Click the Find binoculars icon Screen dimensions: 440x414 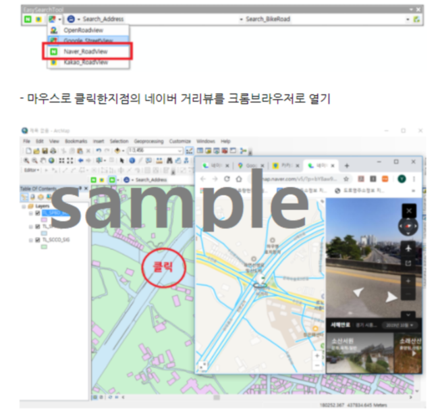[169, 160]
